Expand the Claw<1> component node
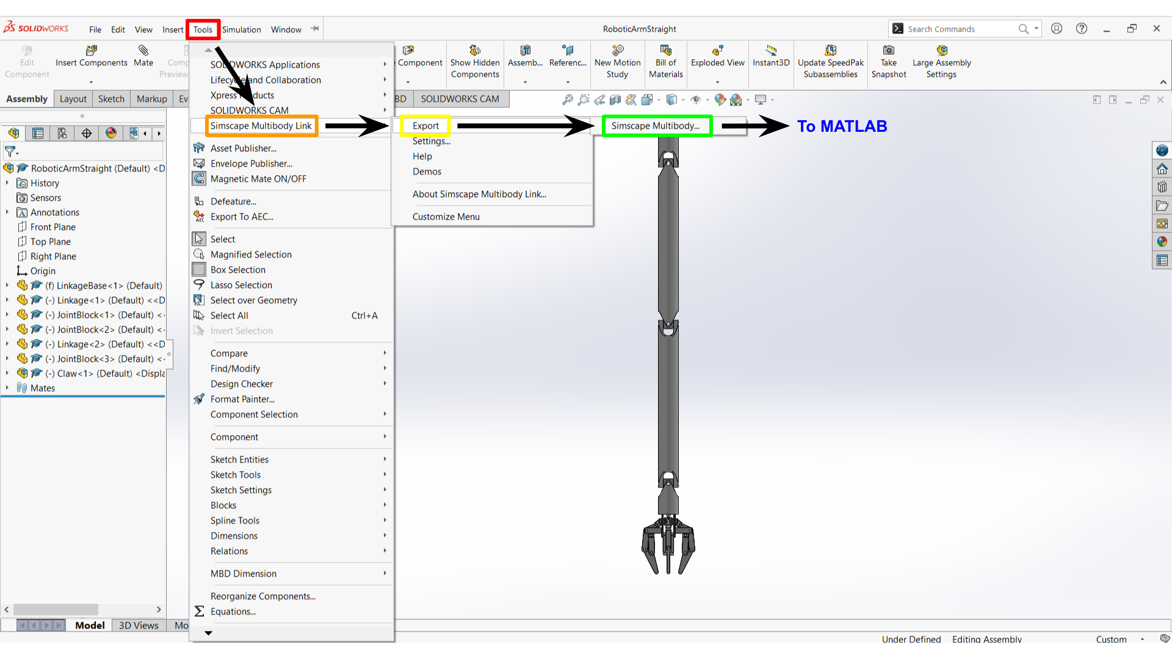Screen dimensions: 1172x659 point(7,373)
